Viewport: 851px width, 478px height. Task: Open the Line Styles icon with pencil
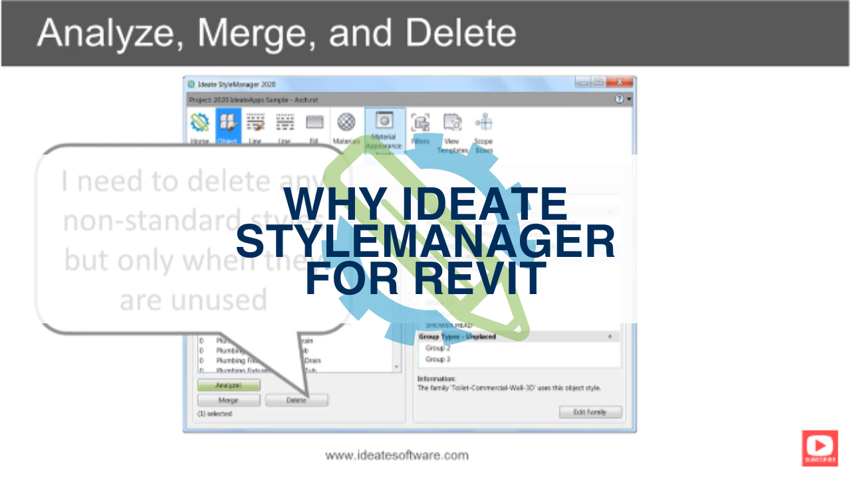click(256, 122)
